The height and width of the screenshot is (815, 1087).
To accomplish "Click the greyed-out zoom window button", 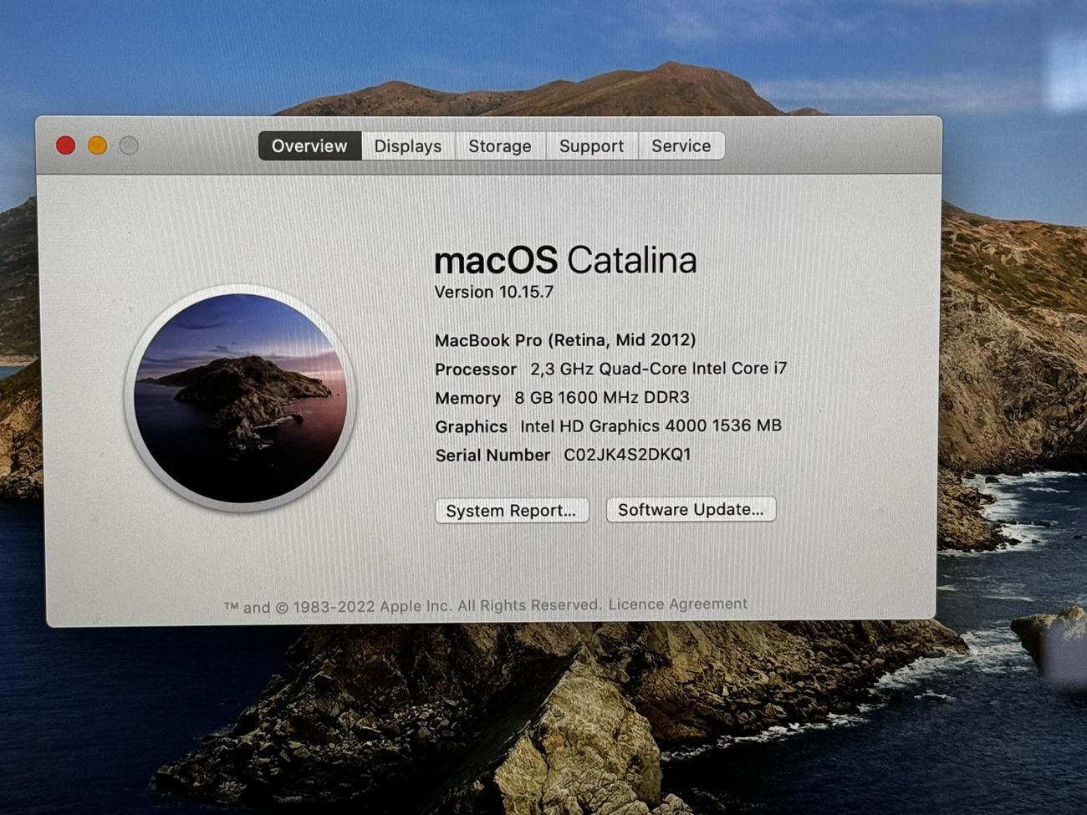I will tap(129, 145).
